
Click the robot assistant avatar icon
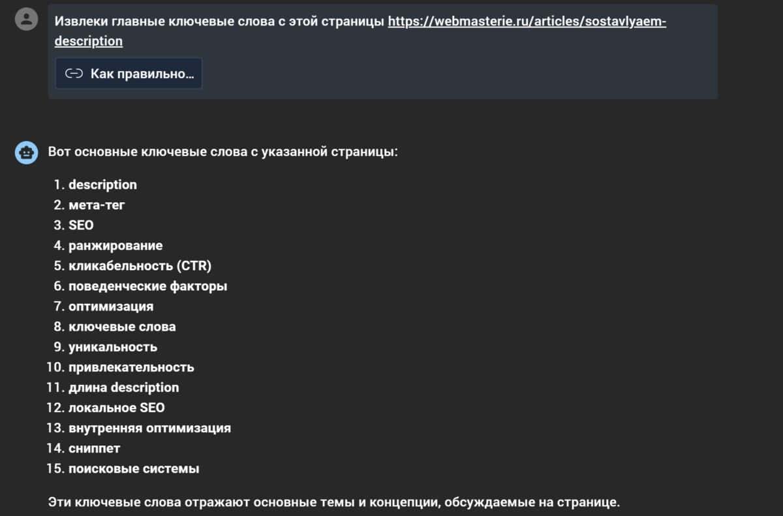25,153
